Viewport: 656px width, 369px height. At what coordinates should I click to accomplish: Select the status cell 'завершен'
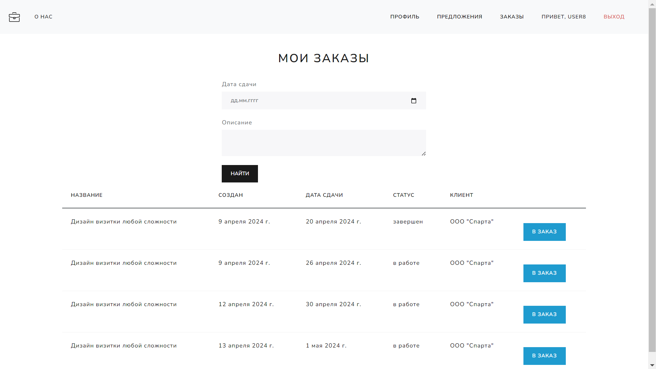pos(408,222)
